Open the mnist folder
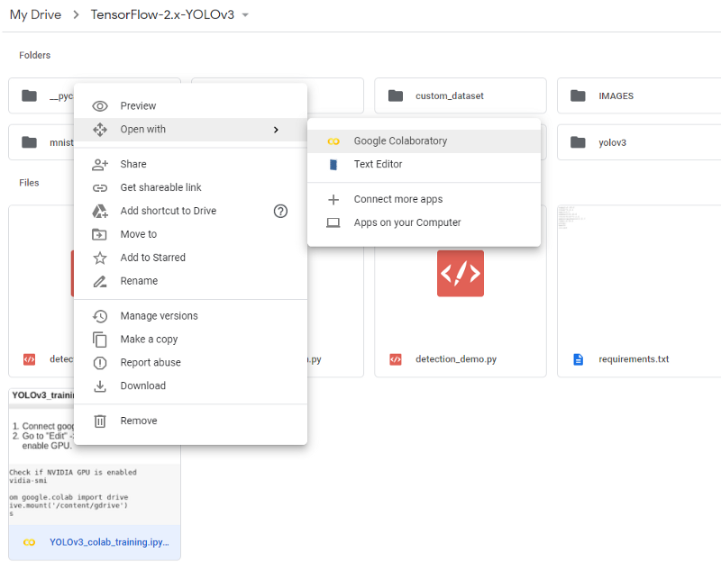This screenshot has width=721, height=562. pyautogui.click(x=41, y=142)
